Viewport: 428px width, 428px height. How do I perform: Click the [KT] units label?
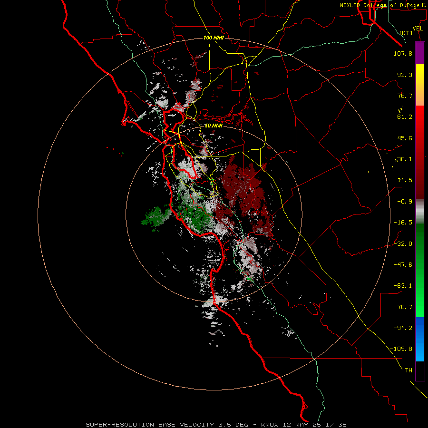(x=406, y=33)
